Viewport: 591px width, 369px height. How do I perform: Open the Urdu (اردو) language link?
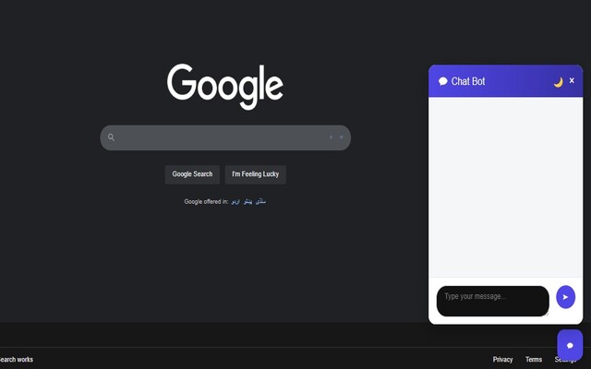point(235,201)
